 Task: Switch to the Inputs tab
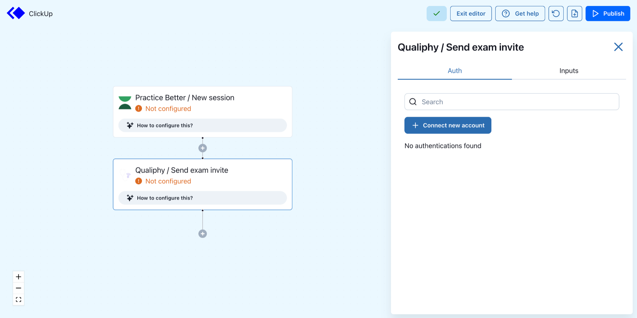tap(569, 71)
